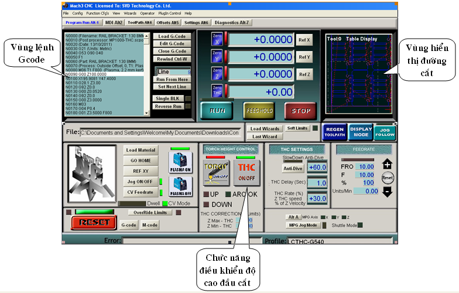This screenshot has width=459, height=293.
Task: Halt the machine with STOP button
Action: pyautogui.click(x=301, y=111)
